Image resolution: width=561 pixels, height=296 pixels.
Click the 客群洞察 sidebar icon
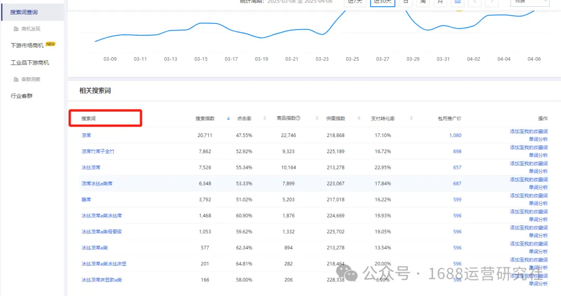tap(16, 79)
